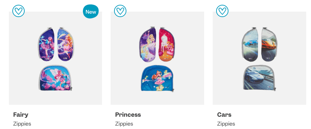View the Fairy right blue zippie patch
The image size is (311, 129).
pos(65,45)
